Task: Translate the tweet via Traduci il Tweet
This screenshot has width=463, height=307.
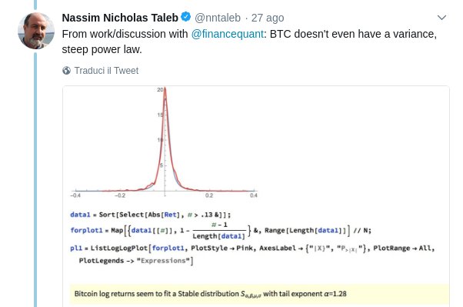Action: pos(106,71)
